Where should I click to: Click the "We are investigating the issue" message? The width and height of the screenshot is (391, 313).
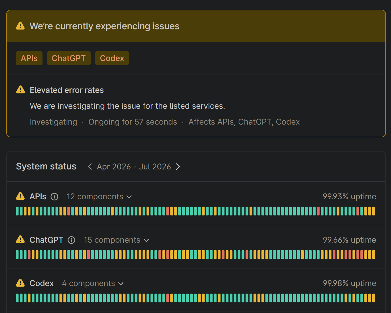coord(127,106)
